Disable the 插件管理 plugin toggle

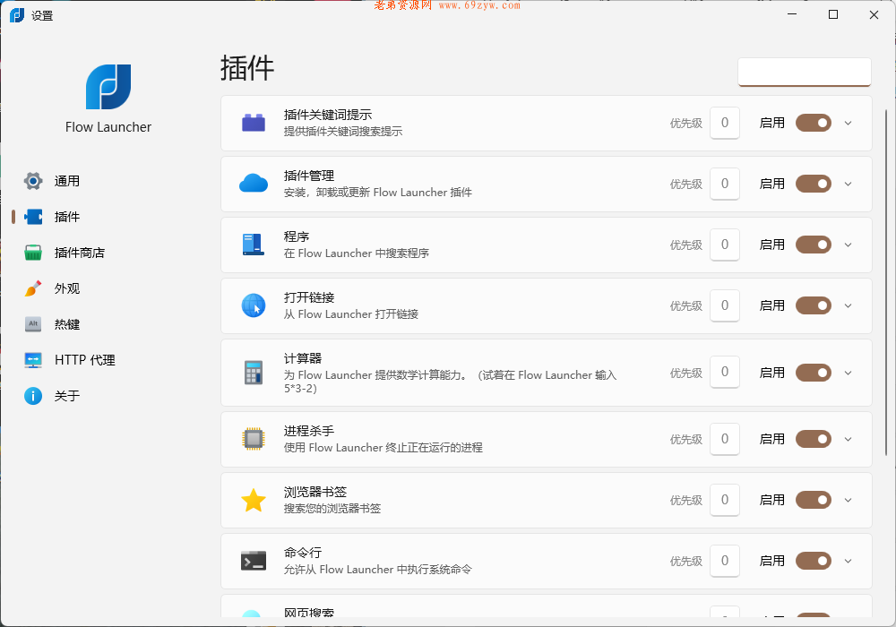point(814,184)
